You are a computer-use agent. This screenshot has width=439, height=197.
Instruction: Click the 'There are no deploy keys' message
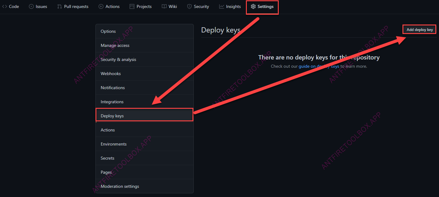319,57
